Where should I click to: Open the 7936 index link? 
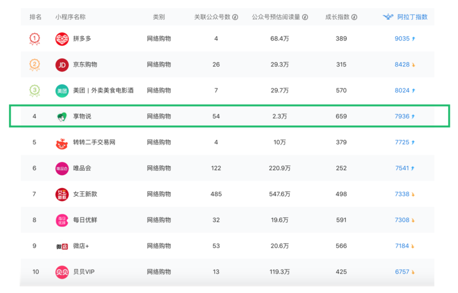pos(402,116)
